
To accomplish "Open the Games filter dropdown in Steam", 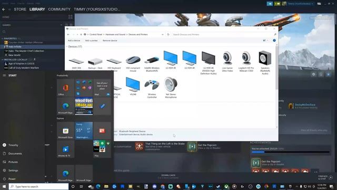I will tap(61, 25).
